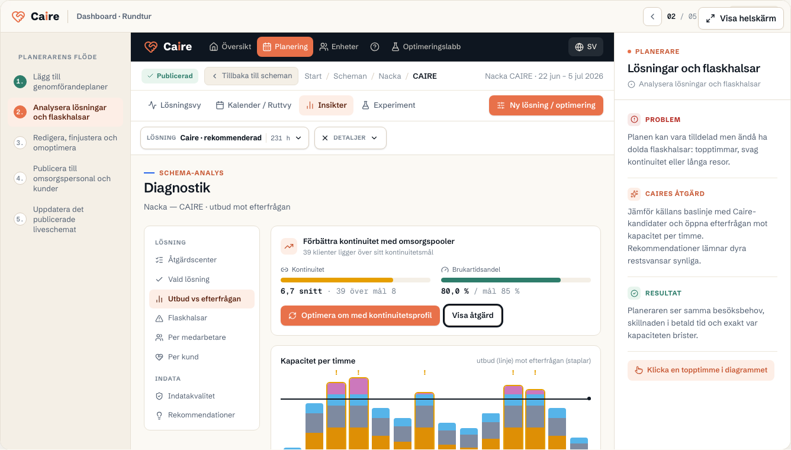Click Klicka en topptimme i diagrammet hint
The image size is (791, 450).
(701, 370)
